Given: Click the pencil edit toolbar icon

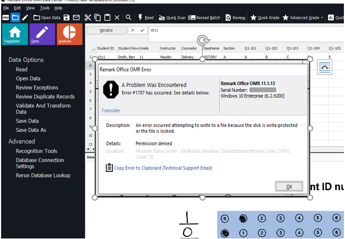Looking at the screenshot, I should pyautogui.click(x=25, y=18).
